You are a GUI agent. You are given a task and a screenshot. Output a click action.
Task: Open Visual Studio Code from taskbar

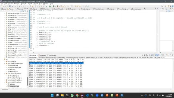87,95
